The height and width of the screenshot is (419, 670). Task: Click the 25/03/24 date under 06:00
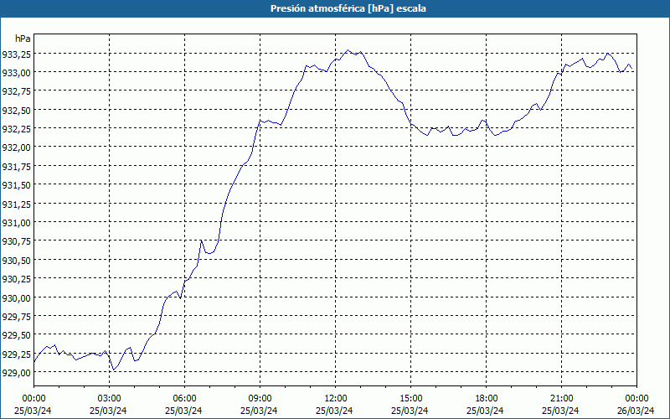pos(183,411)
